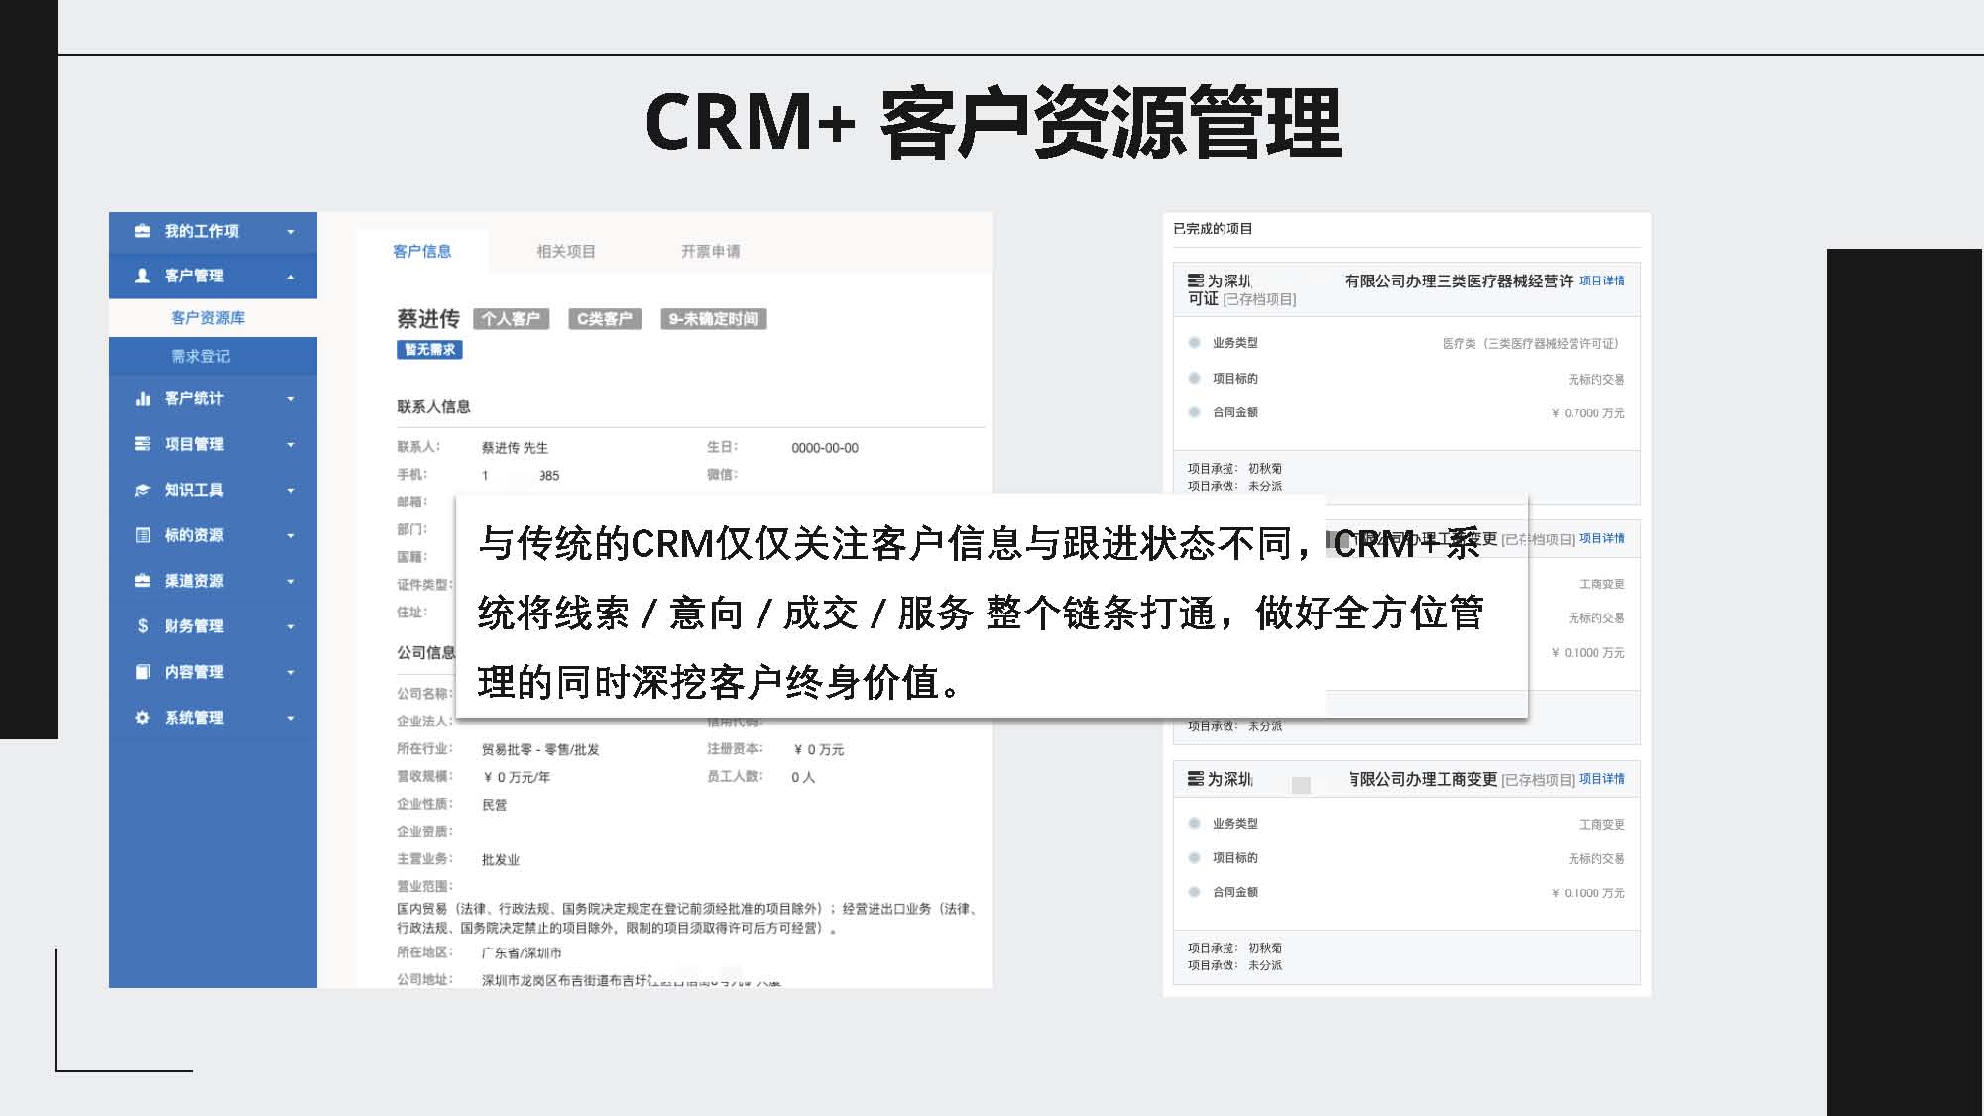This screenshot has height=1116, width=1984.
Task: Click the person icon beside 客户管理
Action: click(142, 276)
